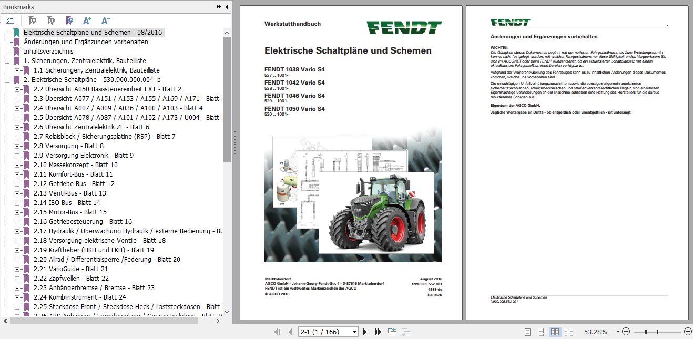Open bookmark Änderungen und Ergänzungen vorbehalten
The image size is (693, 339).
[x=86, y=42]
